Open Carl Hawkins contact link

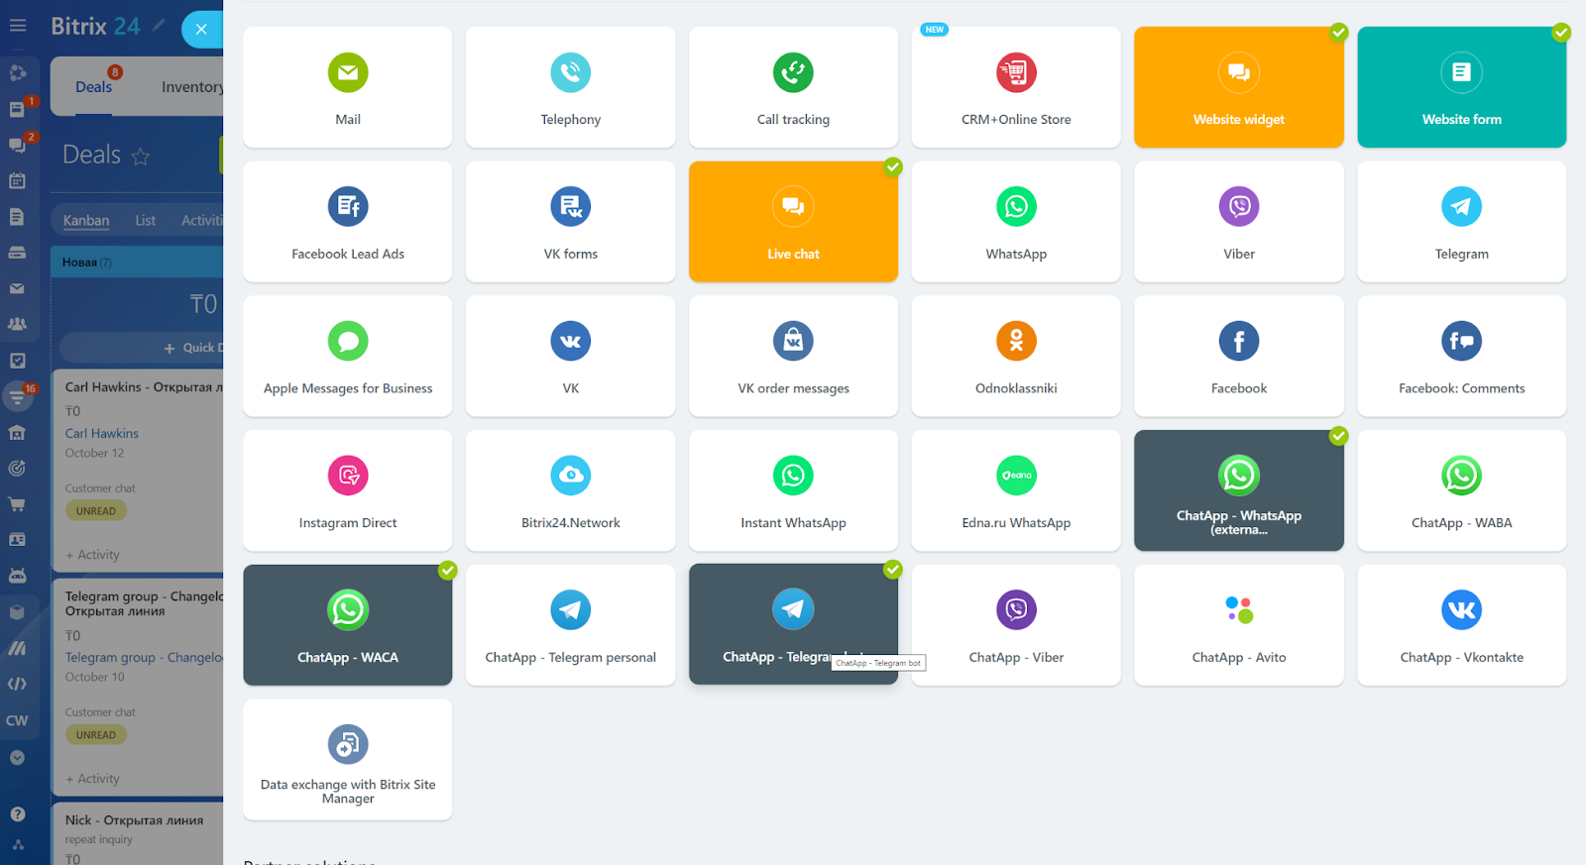tap(102, 433)
